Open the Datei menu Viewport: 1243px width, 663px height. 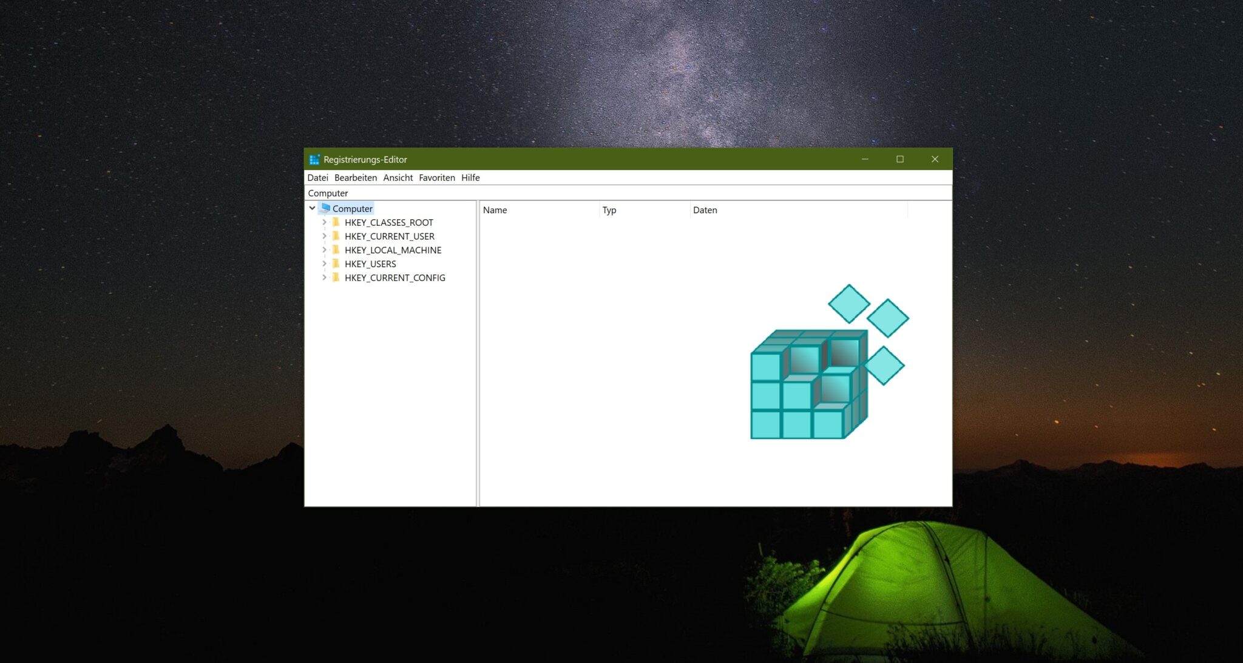point(317,177)
